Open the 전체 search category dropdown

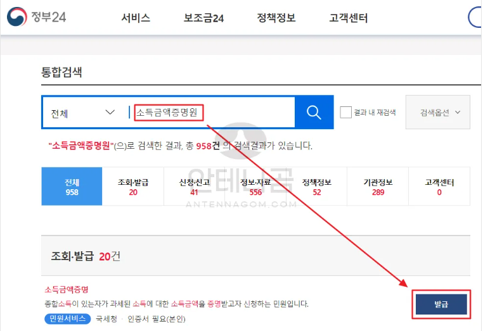pos(83,113)
